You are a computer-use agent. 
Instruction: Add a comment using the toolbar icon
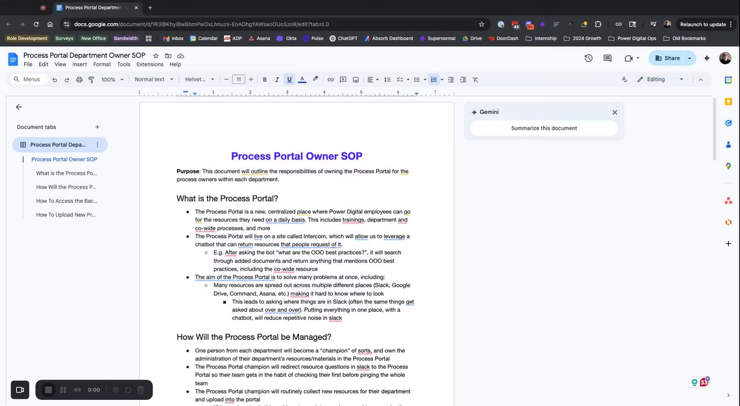(x=343, y=80)
